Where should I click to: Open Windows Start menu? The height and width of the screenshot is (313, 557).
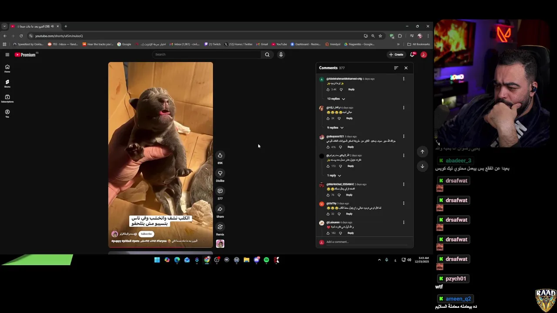click(157, 260)
